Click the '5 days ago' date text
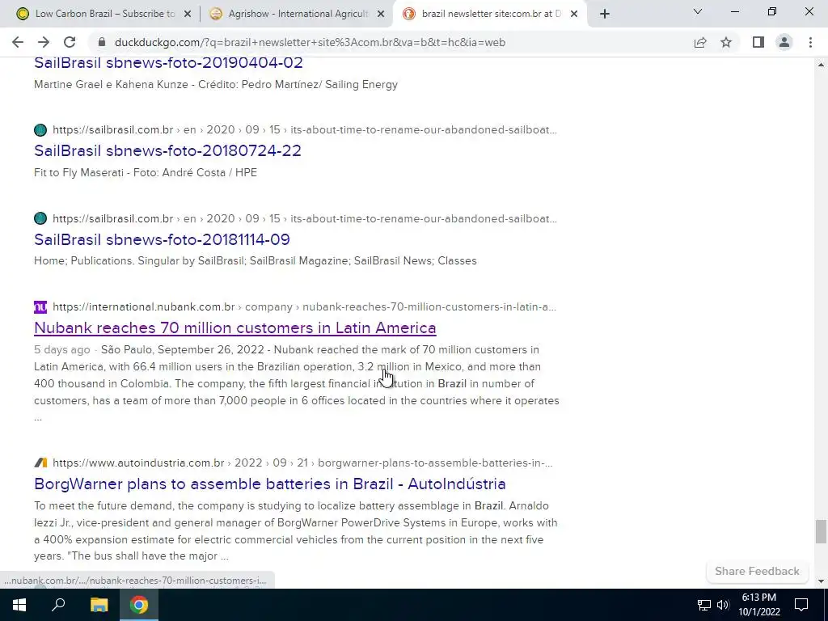Screen dimensions: 828x621 point(61,349)
